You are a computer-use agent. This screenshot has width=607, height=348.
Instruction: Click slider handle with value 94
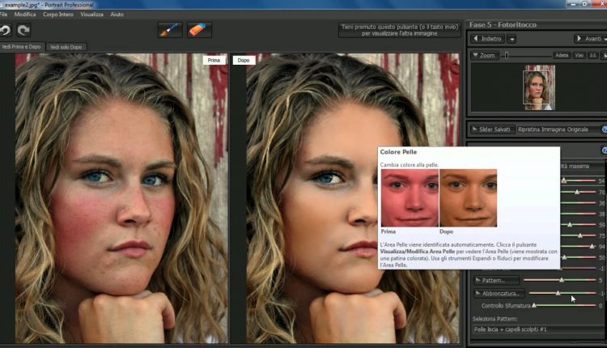click(x=592, y=246)
